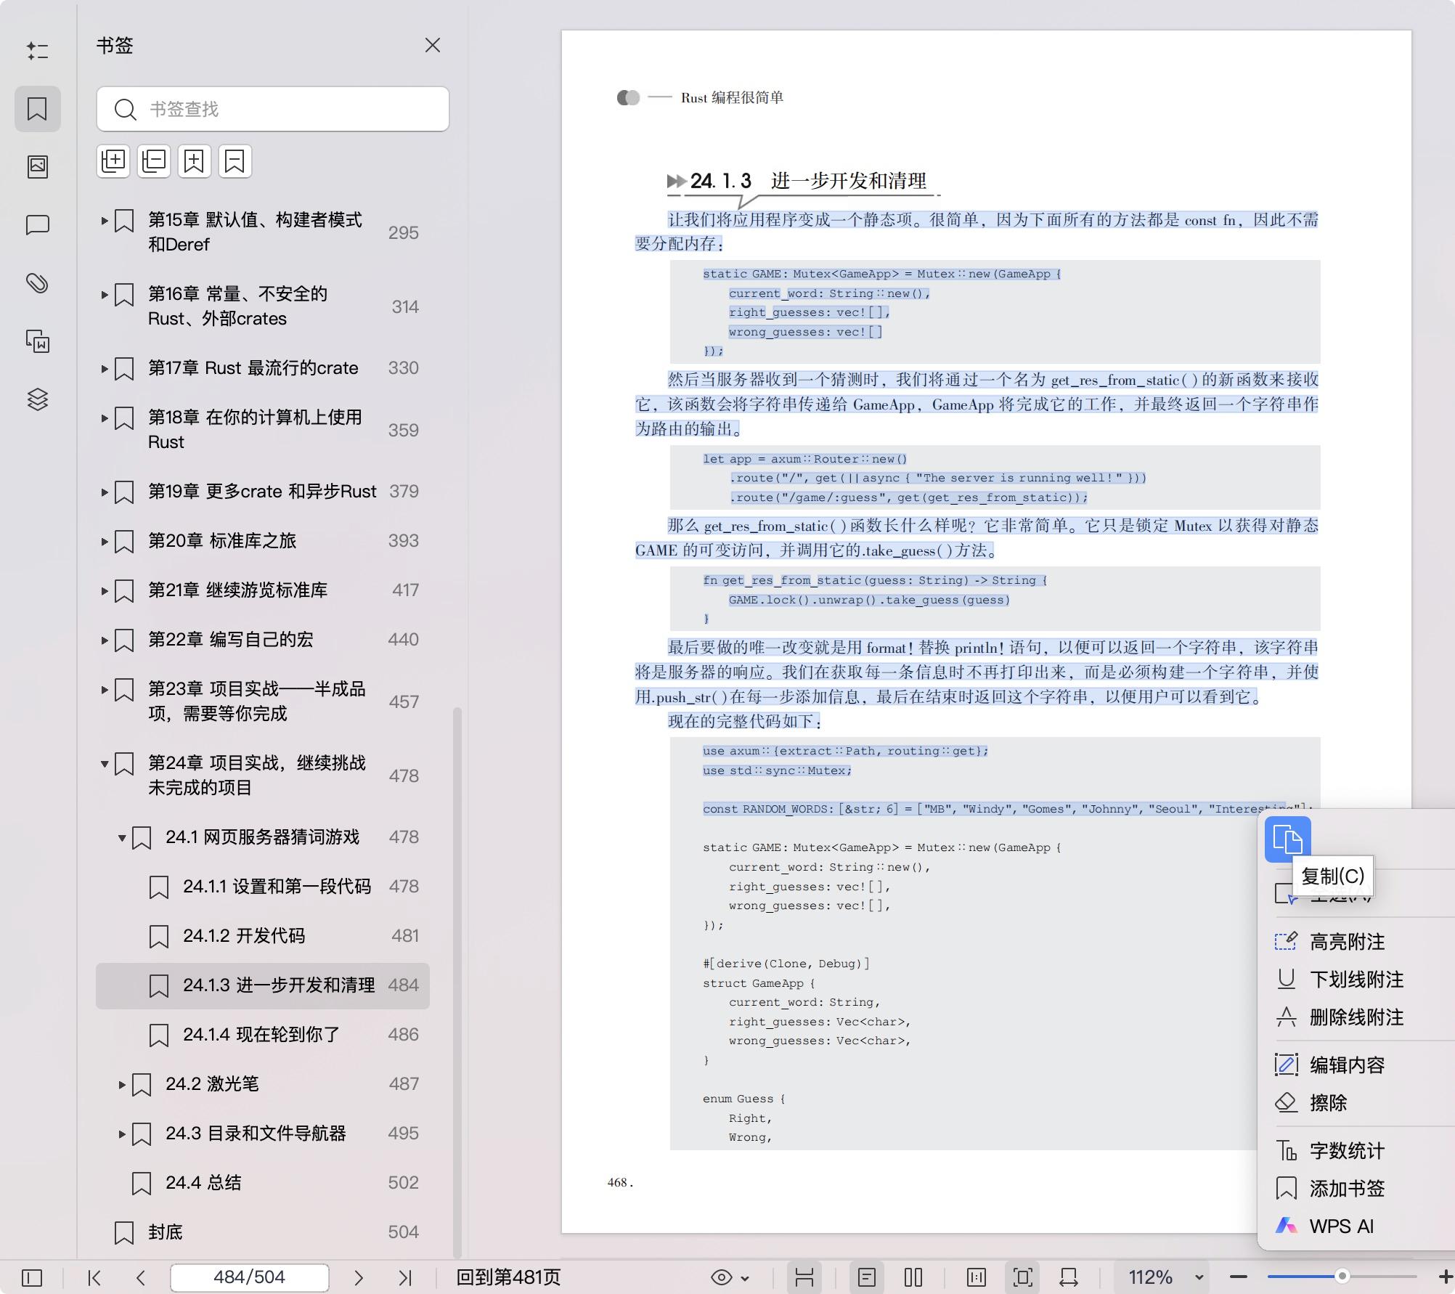This screenshot has width=1455, height=1294.
Task: Choose 字数统计 in context menu
Action: click(x=1347, y=1150)
